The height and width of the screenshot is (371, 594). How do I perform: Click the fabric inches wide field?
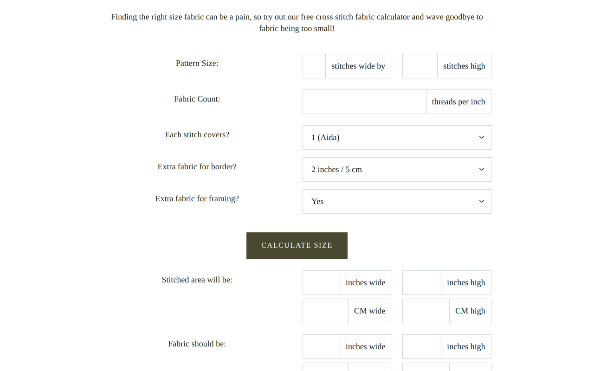[321, 346]
